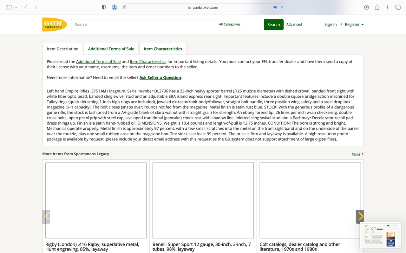Focus the Search text field
Screen dimensions: 406x253
click(x=143, y=24)
